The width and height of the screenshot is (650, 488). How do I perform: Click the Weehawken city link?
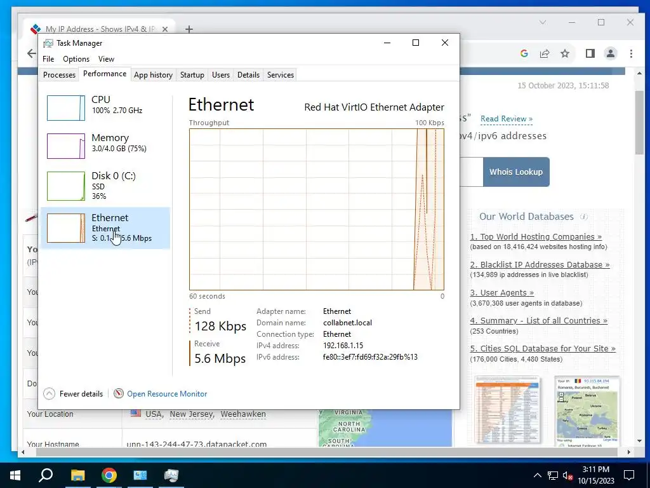(x=243, y=414)
